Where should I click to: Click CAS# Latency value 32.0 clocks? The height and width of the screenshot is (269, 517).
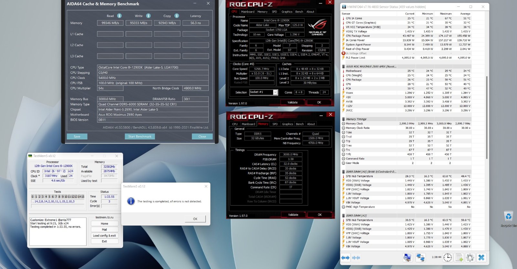tap(290, 164)
